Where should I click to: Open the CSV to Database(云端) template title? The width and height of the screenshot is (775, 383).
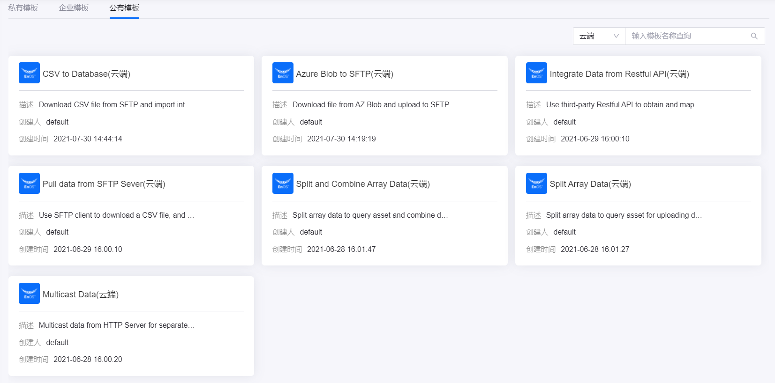tap(86, 74)
